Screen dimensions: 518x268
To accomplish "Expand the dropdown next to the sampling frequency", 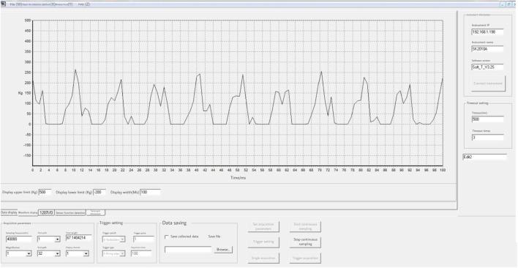I will pos(49,239).
